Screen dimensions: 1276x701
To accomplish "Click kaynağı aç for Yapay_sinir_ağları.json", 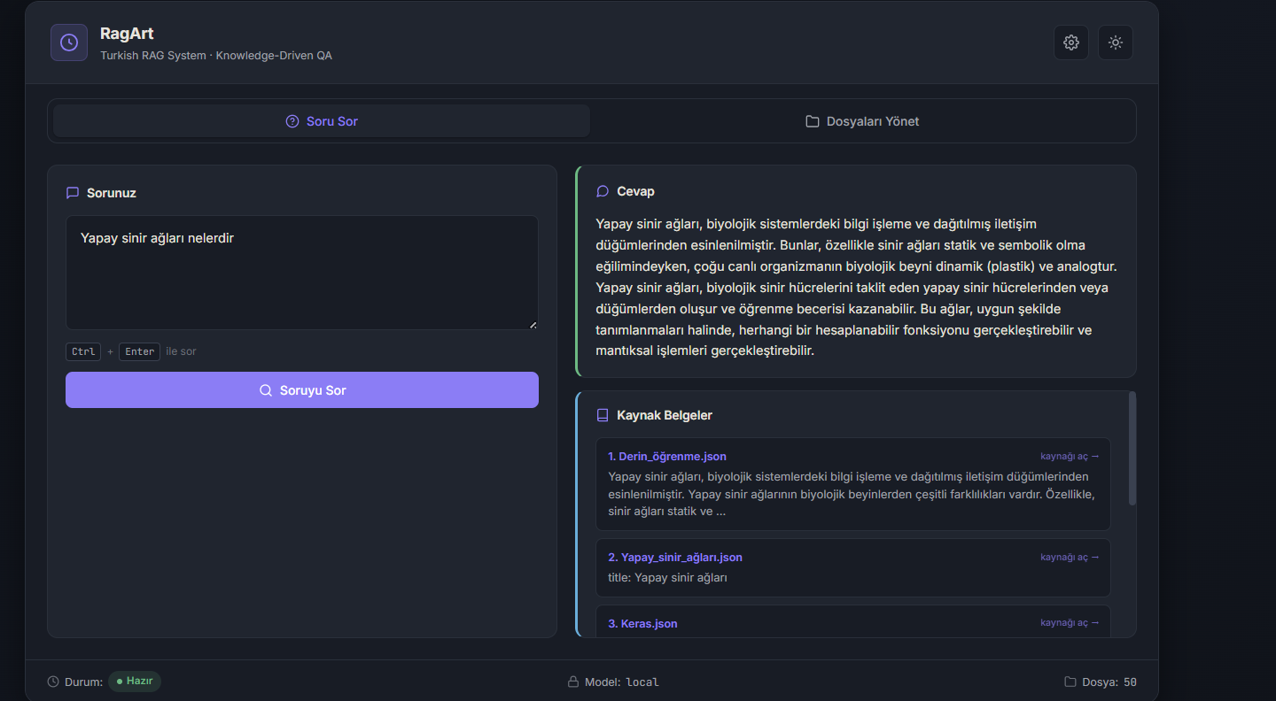I will (x=1070, y=558).
